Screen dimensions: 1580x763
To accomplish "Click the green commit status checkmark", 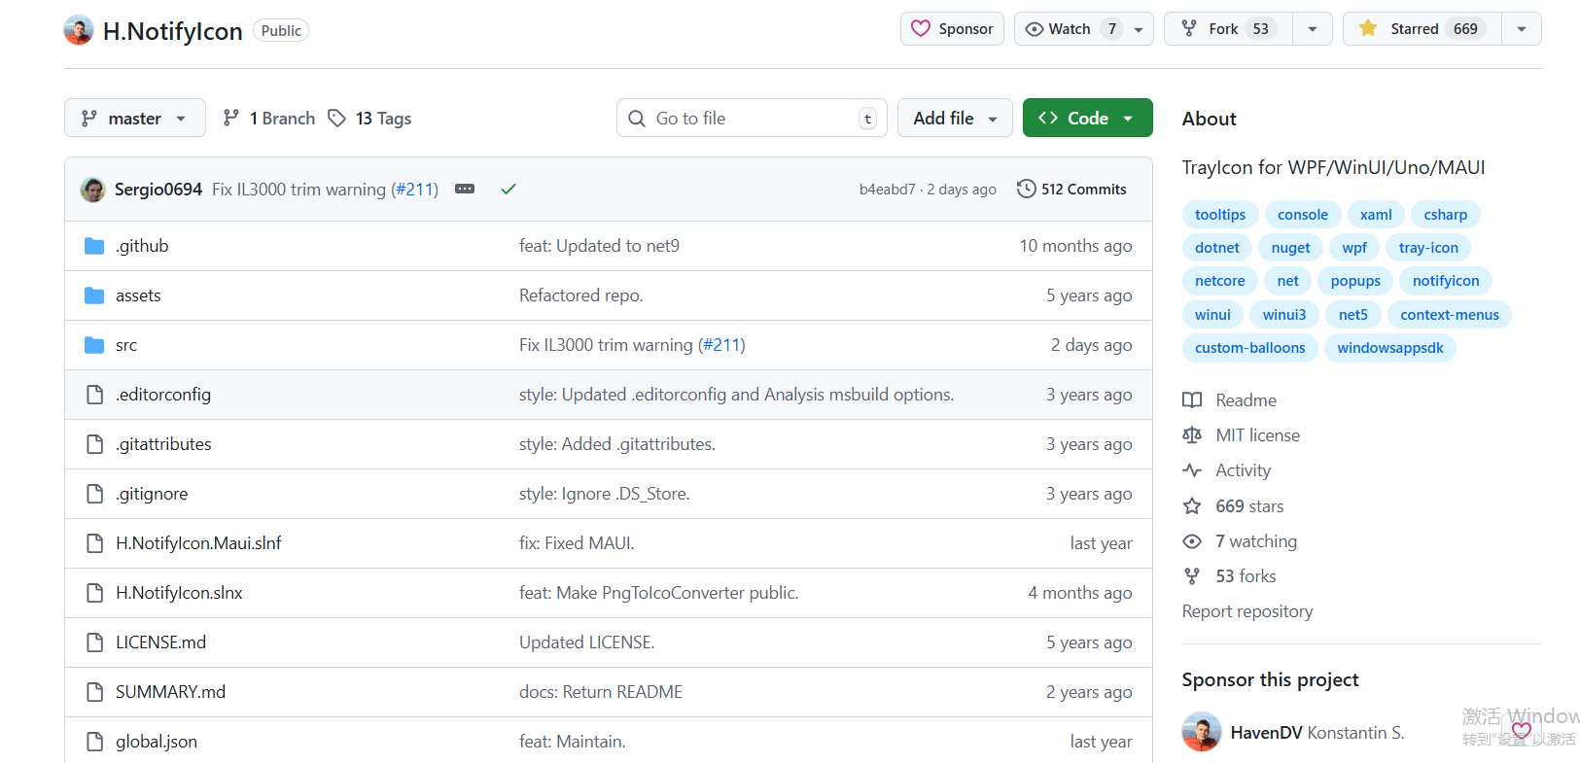I will (508, 190).
